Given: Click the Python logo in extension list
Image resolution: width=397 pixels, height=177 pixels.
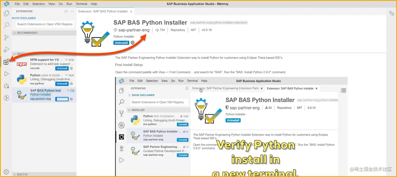Looking at the screenshot, I should 22,79.
